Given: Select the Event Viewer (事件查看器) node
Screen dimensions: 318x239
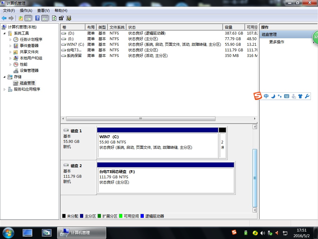Looking at the screenshot, I should tap(29, 46).
